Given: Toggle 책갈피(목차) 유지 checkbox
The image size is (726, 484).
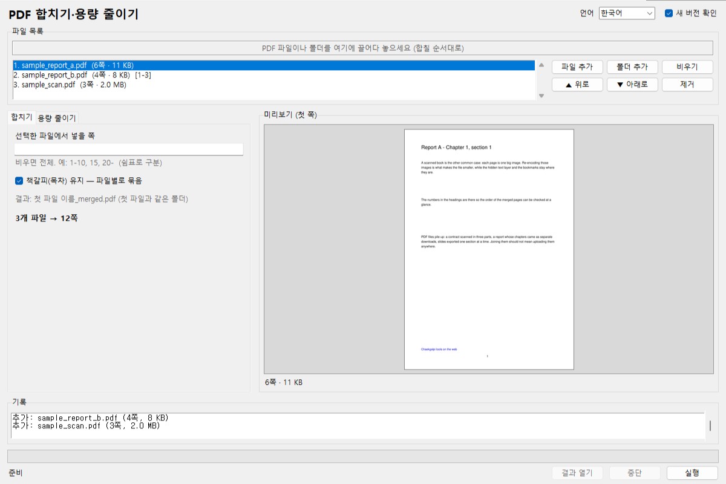Looking at the screenshot, I should click(x=78, y=180).
